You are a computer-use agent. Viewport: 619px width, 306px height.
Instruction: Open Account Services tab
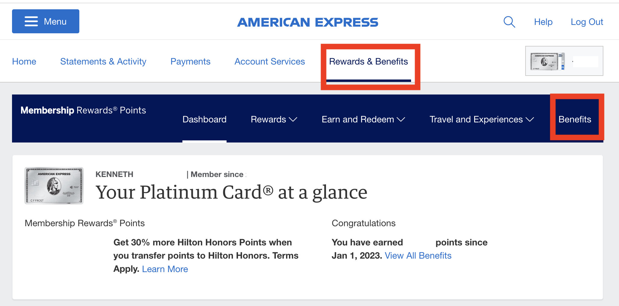(270, 61)
